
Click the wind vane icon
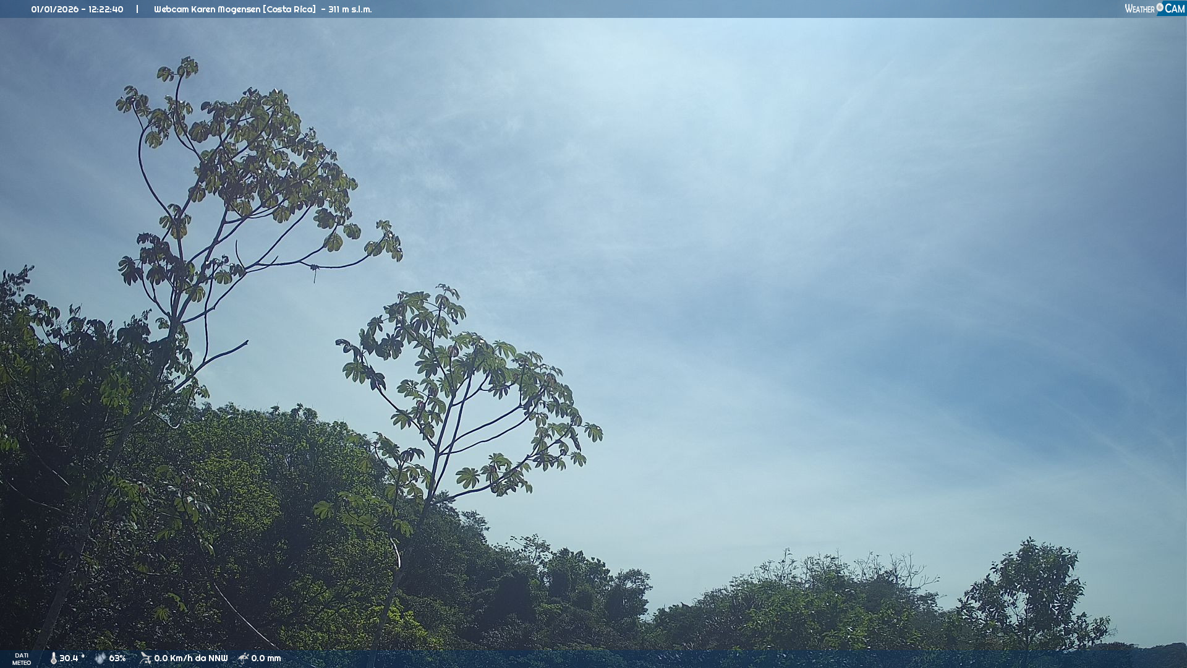click(x=145, y=658)
